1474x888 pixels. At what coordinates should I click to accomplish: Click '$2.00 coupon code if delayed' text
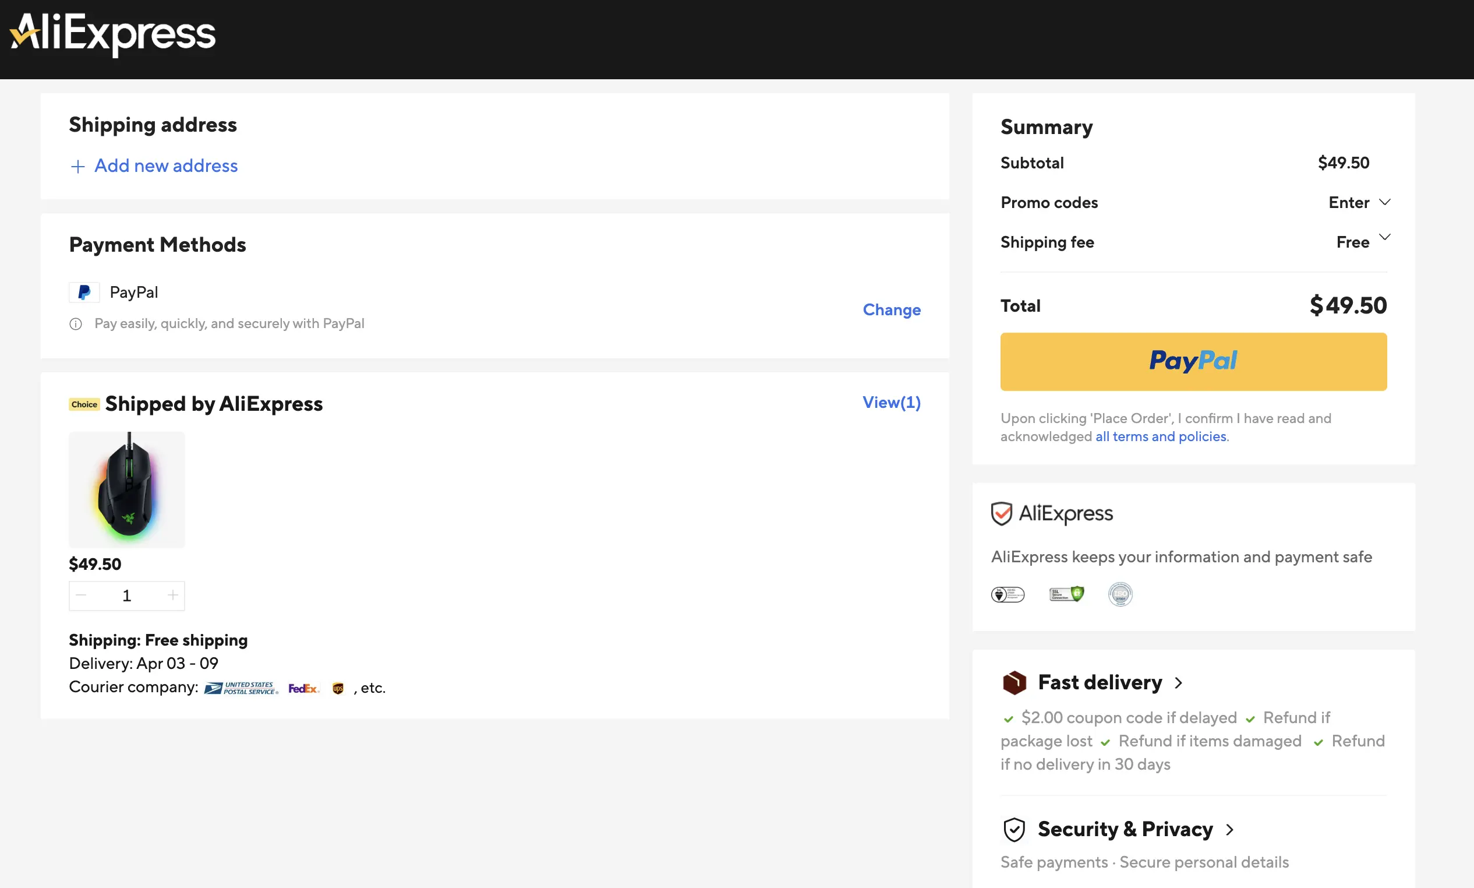coord(1129,717)
